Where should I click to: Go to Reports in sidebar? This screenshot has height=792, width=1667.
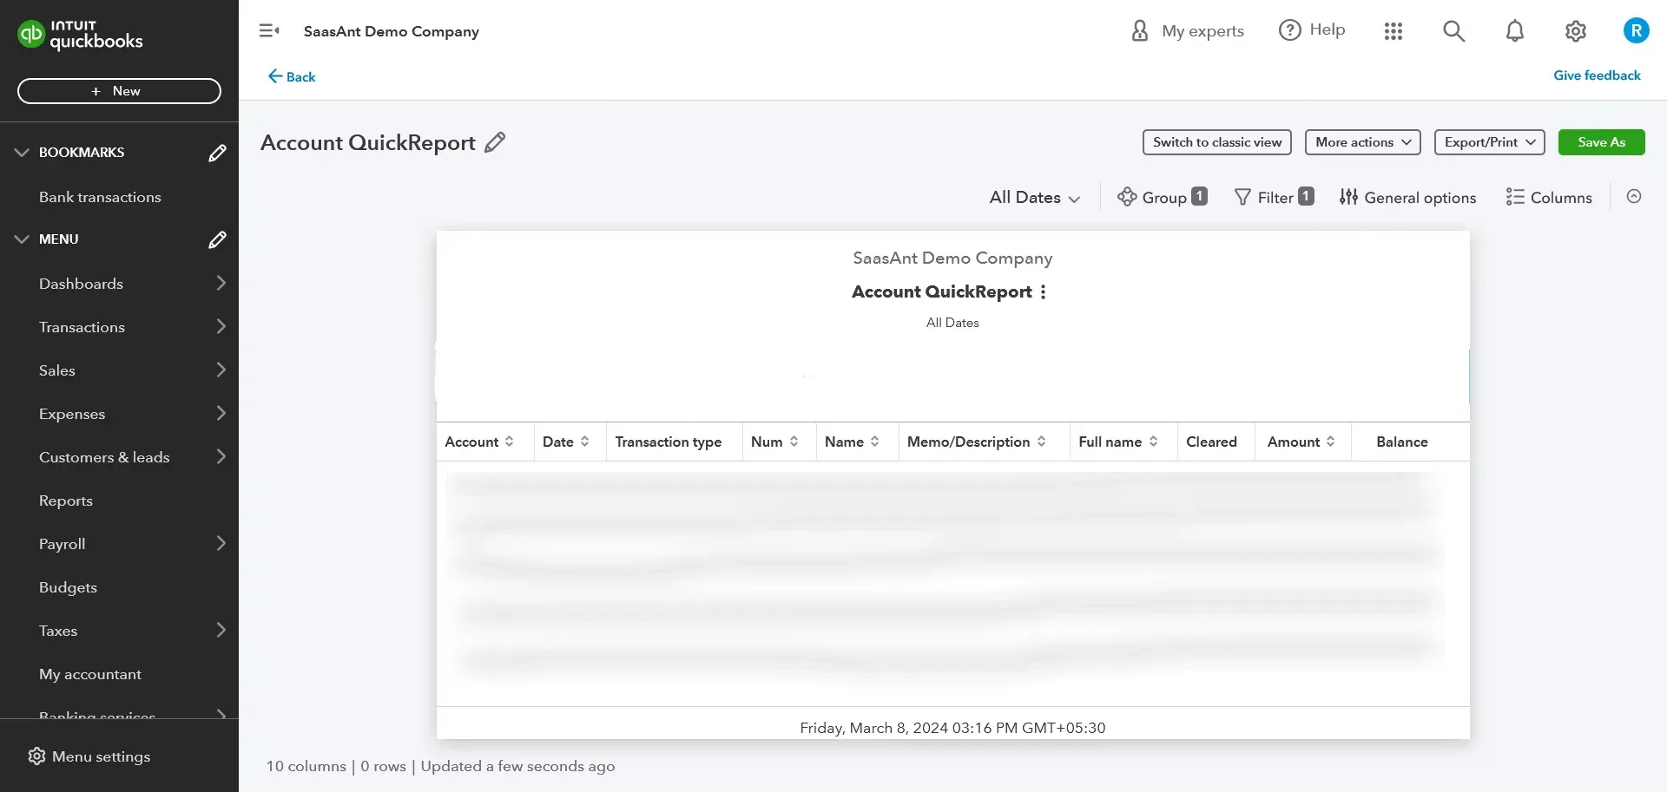[x=66, y=501]
